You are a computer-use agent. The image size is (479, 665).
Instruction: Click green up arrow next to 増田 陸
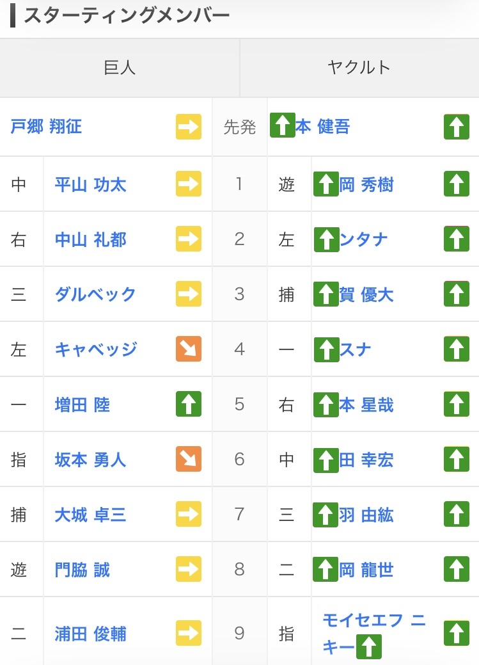coord(189,404)
